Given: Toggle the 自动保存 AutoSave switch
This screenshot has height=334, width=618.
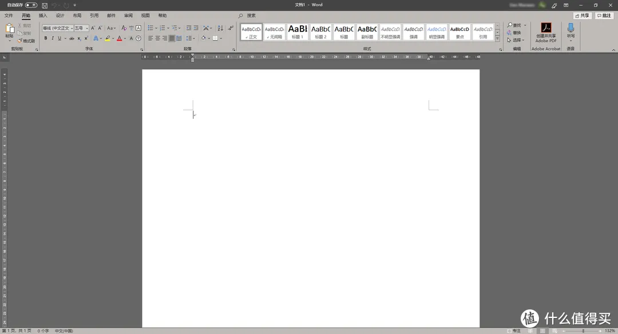Looking at the screenshot, I should click(31, 5).
